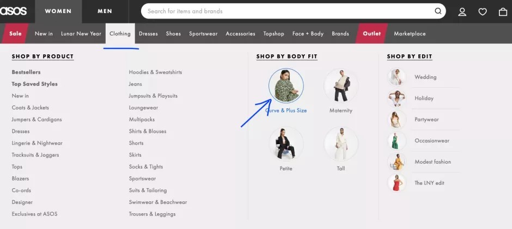Open Suits & Tailoring link
The height and width of the screenshot is (229, 512).
148,190
